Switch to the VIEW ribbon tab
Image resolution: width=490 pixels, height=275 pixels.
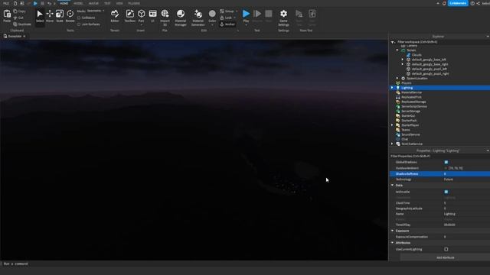119,3
